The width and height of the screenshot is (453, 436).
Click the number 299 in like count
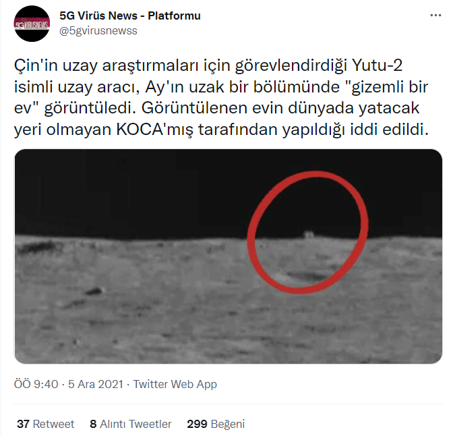pyautogui.click(x=197, y=424)
